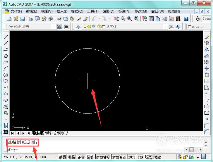Click the 命令: command line input
This screenshot has height=162, width=213.
pos(95,150)
